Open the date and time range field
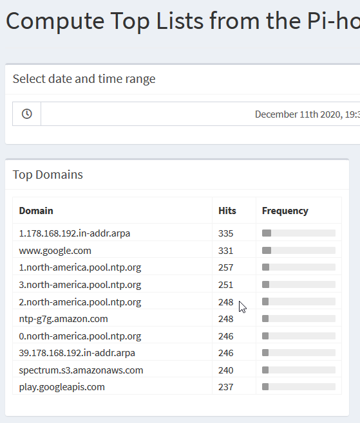The height and width of the screenshot is (423, 360). [200, 114]
